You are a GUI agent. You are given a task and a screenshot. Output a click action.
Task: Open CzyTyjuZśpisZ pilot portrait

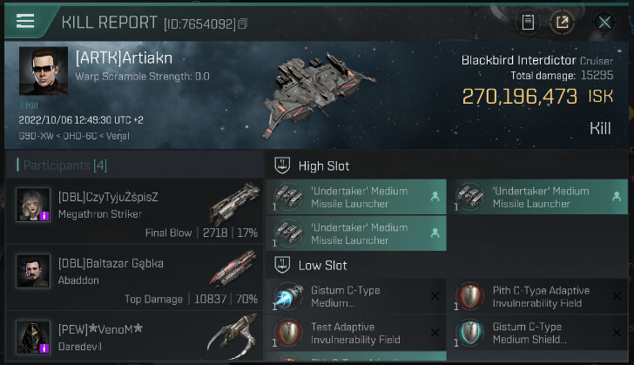[33, 205]
